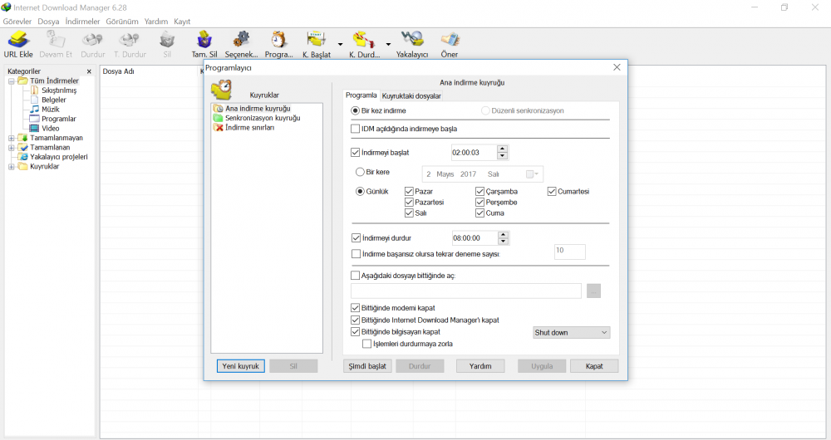Toggle Bittiğinde bilgisayarı kapat checkbox
The width and height of the screenshot is (831, 440).
(355, 332)
